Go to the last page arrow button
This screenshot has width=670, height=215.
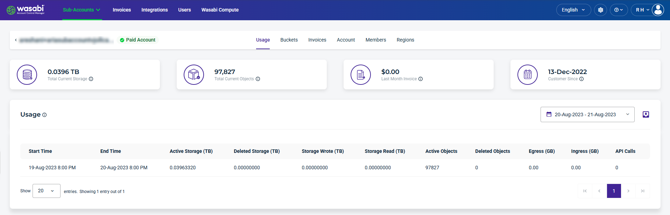pos(643,191)
